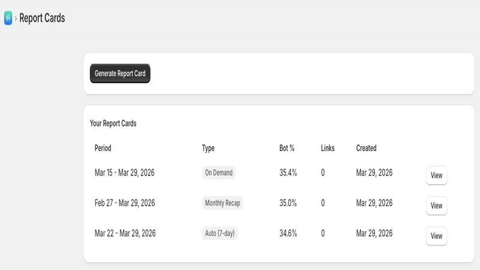This screenshot has width=480, height=270.
Task: Click the Period column header
Action: click(x=103, y=148)
